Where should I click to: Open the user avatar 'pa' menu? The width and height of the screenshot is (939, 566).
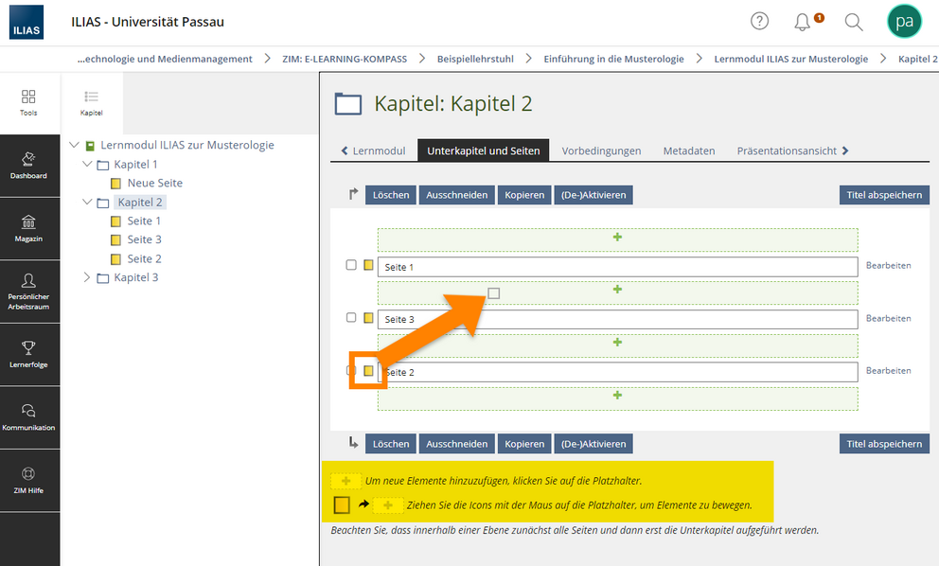pyautogui.click(x=903, y=22)
